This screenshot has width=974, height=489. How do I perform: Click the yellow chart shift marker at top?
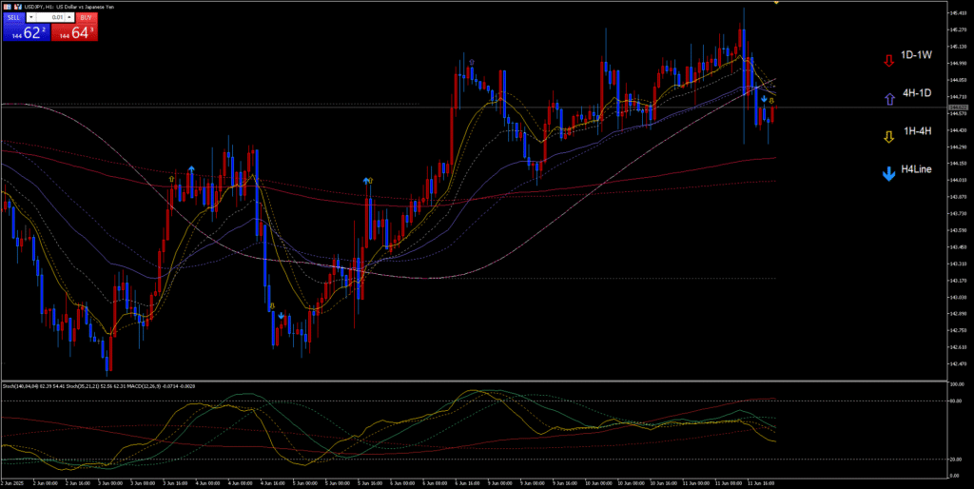click(777, 3)
